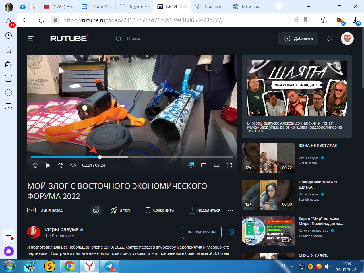Click the В топ button

[x=120, y=210]
